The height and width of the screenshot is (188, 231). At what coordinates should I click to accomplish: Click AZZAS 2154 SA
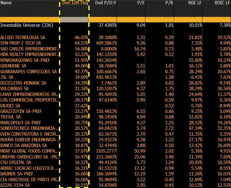pyautogui.click(x=15, y=185)
